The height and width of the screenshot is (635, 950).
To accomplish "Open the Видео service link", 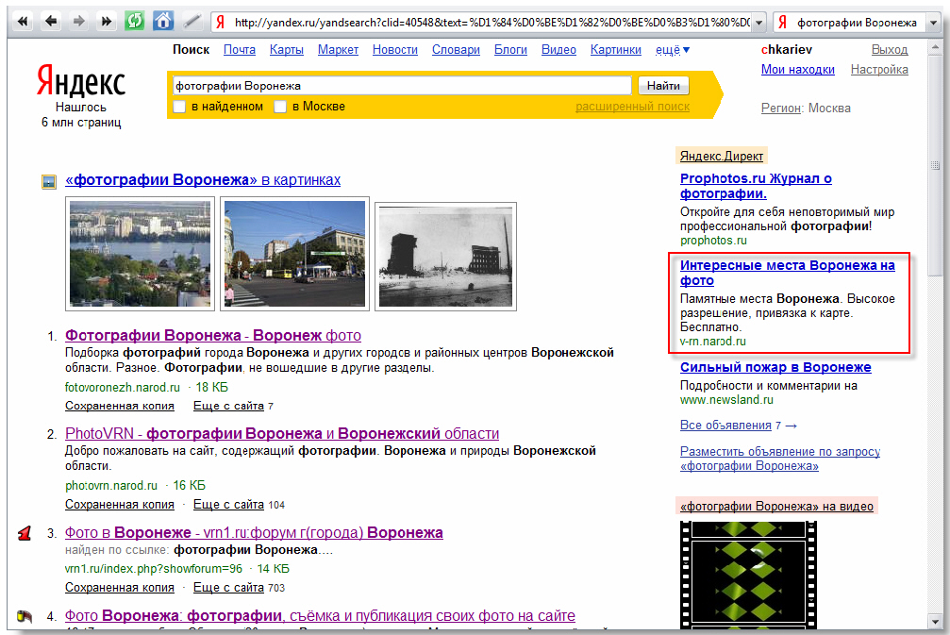I will coord(558,50).
